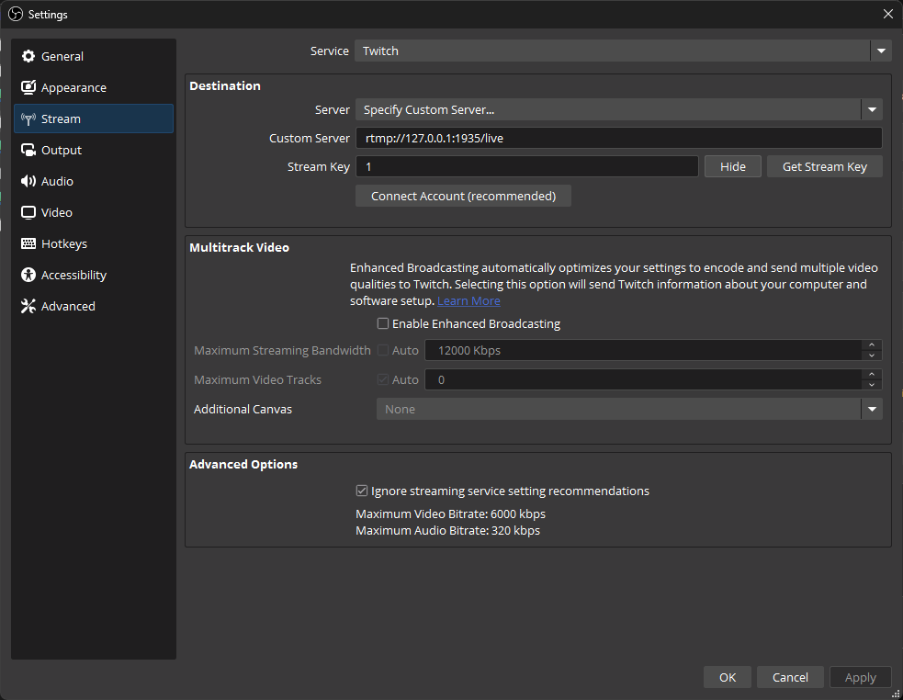Click the Maximum Audio Bitrate: 320 kbps text
This screenshot has height=700, width=903.
(x=447, y=531)
